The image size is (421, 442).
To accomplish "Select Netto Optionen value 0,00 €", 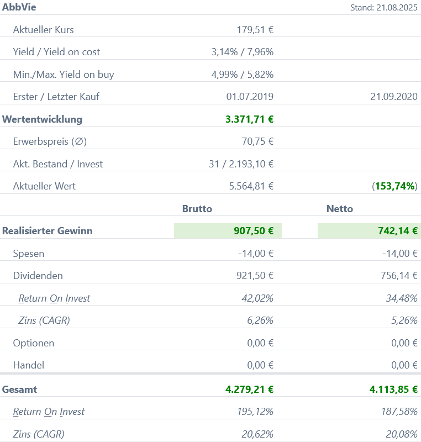I will 404,343.
